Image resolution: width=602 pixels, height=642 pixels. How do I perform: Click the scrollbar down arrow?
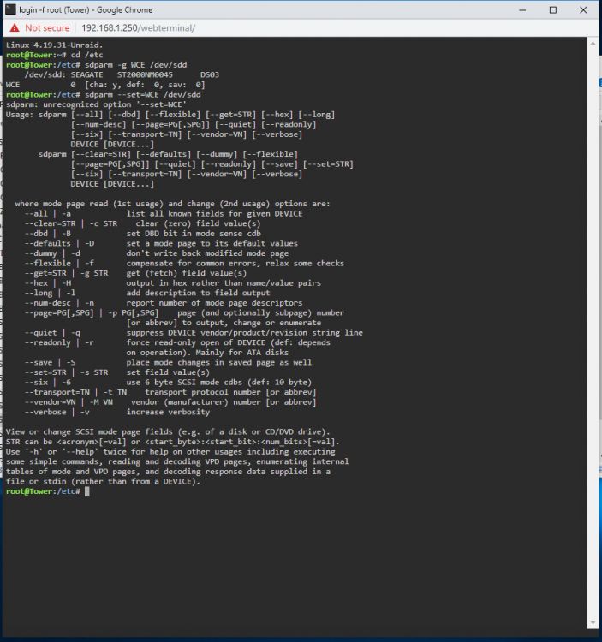[593, 623]
